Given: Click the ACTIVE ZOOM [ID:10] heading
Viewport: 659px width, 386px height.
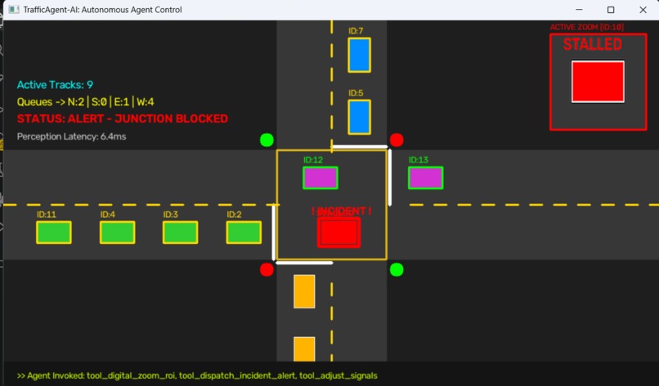Looking at the screenshot, I should [587, 27].
